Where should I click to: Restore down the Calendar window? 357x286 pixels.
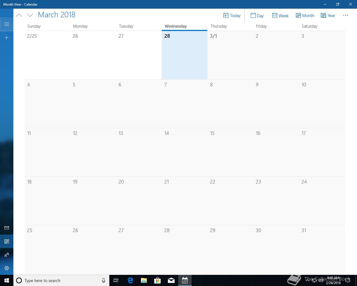pyautogui.click(x=338, y=4)
